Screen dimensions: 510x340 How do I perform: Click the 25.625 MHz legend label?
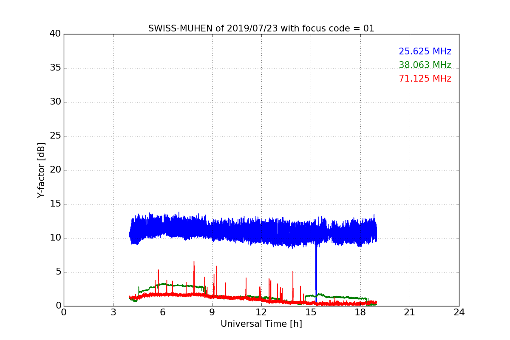[x=425, y=51]
